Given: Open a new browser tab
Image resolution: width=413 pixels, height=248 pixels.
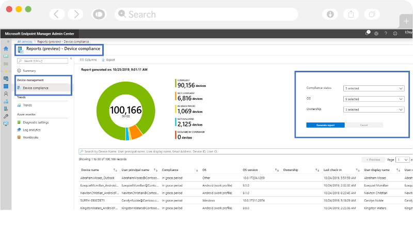Looking at the screenshot, I should [406, 21].
